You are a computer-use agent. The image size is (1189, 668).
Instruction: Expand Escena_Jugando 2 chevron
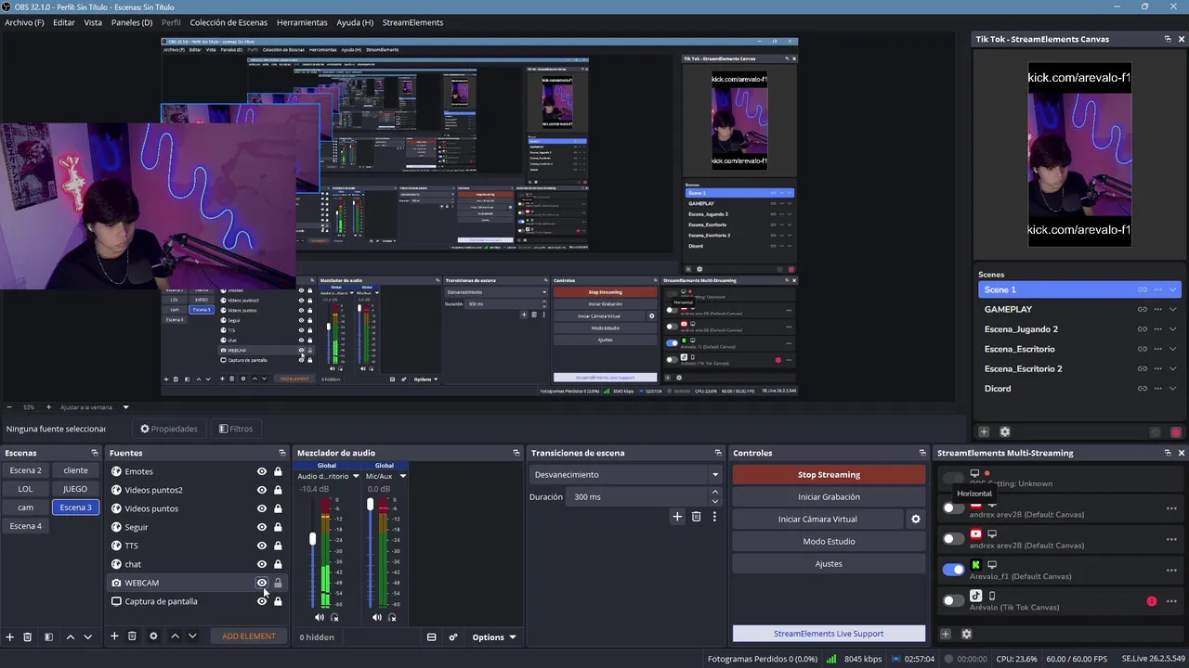(x=1173, y=329)
